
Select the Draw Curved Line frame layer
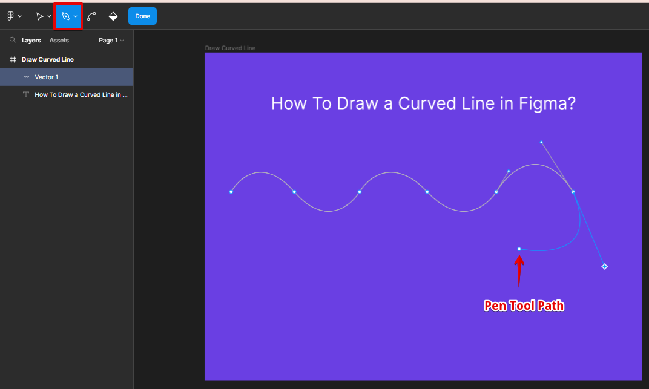[x=48, y=60]
